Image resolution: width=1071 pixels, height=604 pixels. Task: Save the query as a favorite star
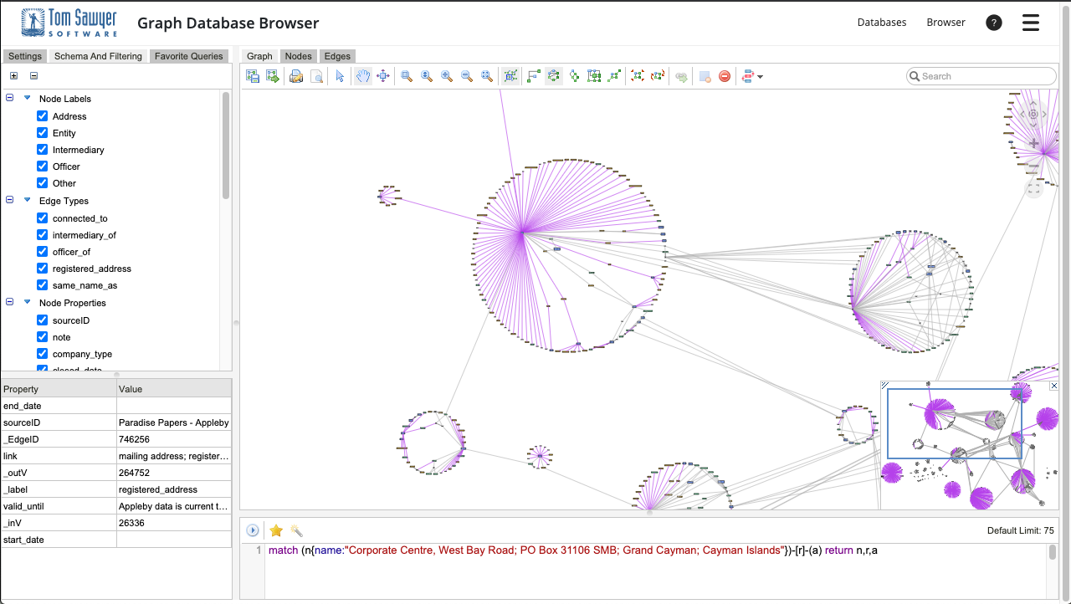(x=276, y=530)
